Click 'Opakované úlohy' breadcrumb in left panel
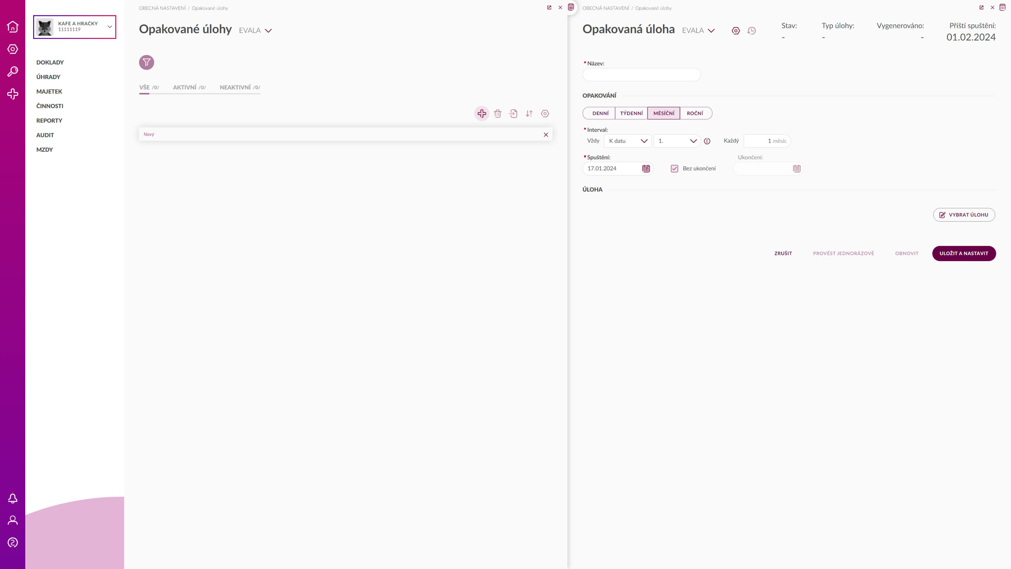Screen dimensions: 1011x569 click(210, 8)
